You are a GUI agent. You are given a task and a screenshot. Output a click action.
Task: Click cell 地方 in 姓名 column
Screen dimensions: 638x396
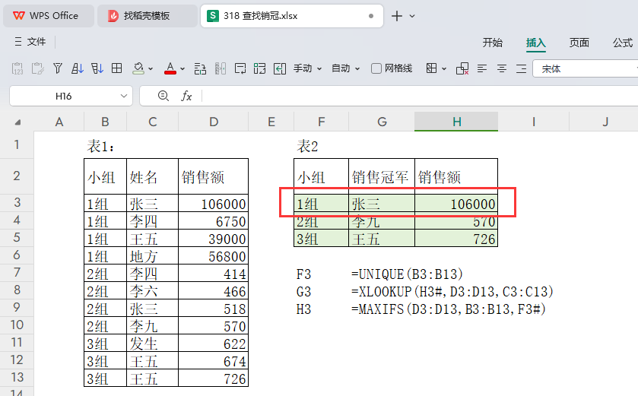click(152, 255)
